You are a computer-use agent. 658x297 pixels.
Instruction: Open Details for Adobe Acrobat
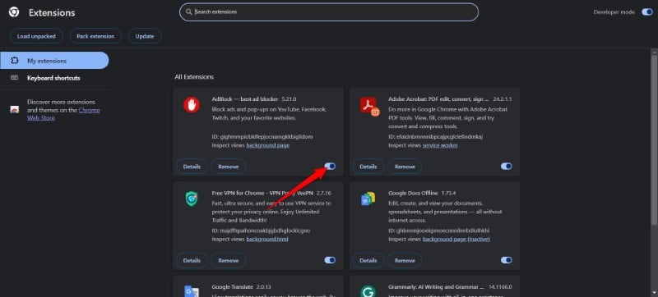(368, 167)
